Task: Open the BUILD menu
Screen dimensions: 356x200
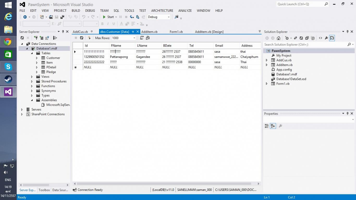Action: pos(76,11)
